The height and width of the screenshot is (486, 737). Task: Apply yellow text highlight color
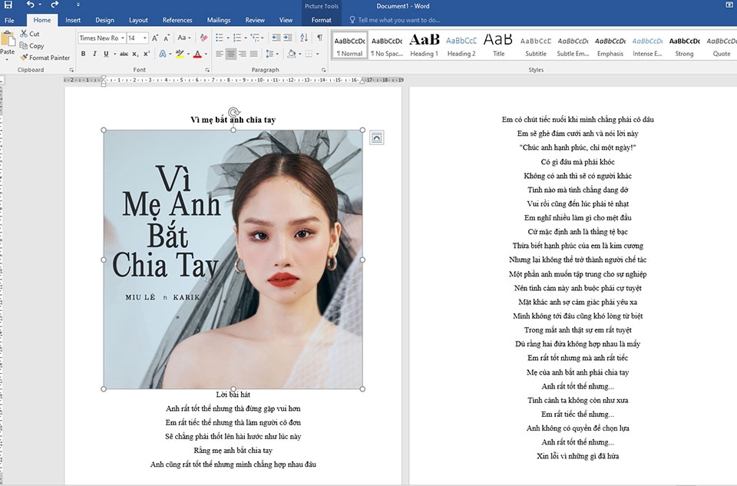click(180, 54)
